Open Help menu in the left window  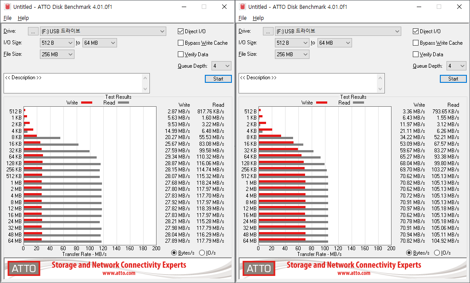click(23, 18)
